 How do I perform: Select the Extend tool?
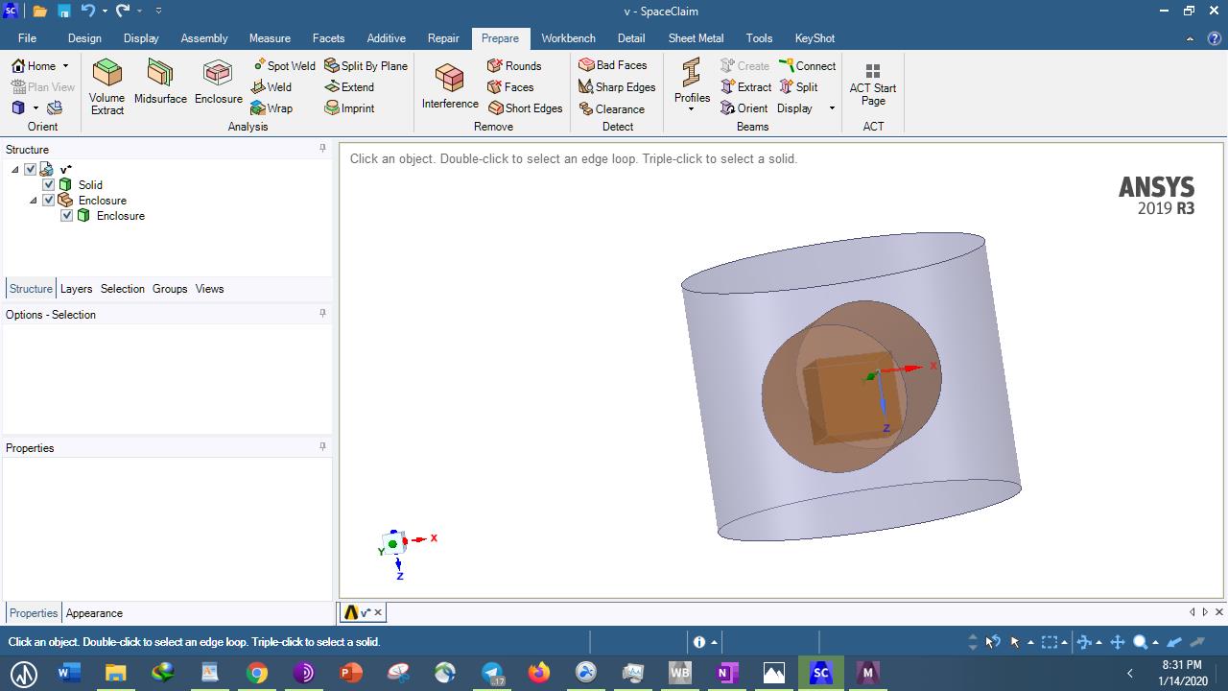click(349, 87)
